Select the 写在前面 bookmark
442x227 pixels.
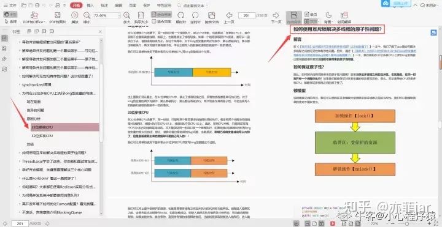[x=34, y=102]
